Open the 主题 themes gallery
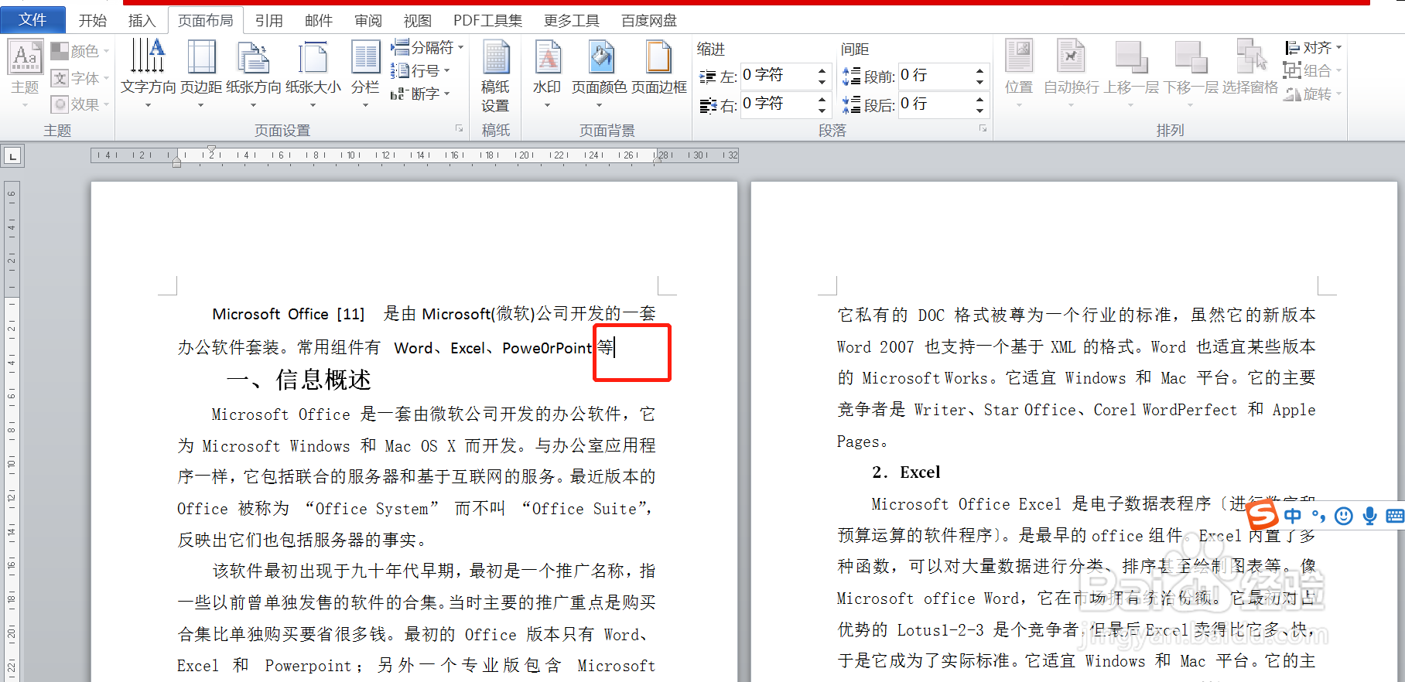This screenshot has height=682, width=1405. point(25,74)
